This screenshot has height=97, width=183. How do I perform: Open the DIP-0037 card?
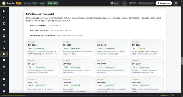112,66
